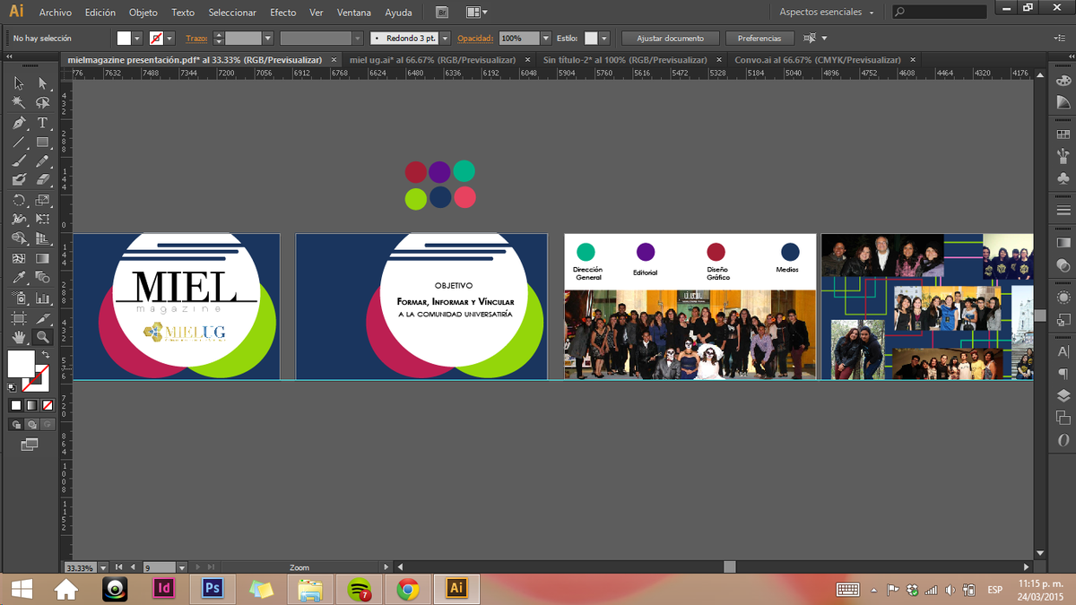Expand the stroke color dropdown
The height and width of the screenshot is (605, 1076).
click(x=169, y=39)
